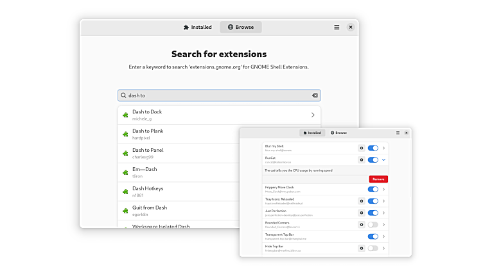Enable the Hide Top Bar extension

point(373,249)
